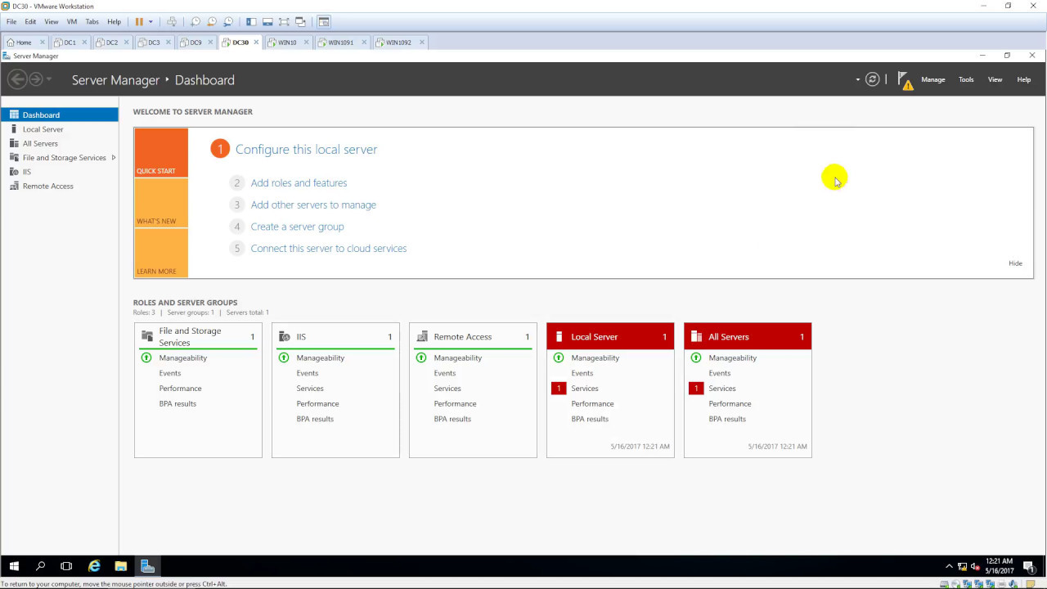Open taskbar search icon
1047x589 pixels.
point(40,566)
